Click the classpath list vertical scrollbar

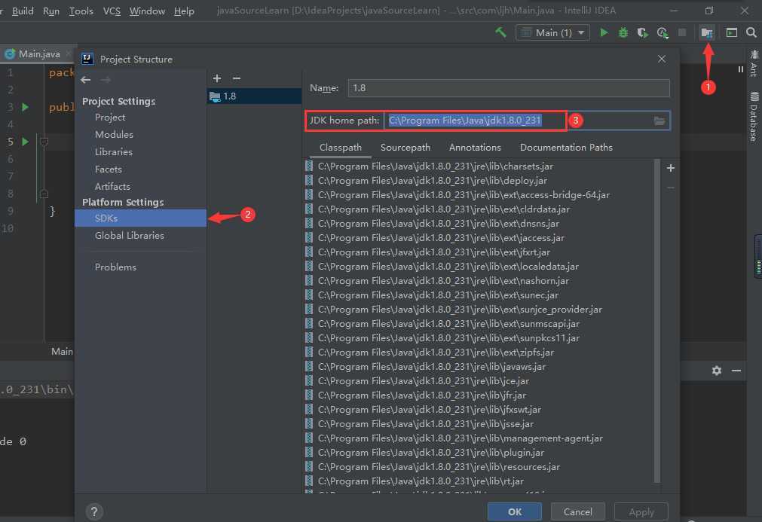(x=657, y=320)
